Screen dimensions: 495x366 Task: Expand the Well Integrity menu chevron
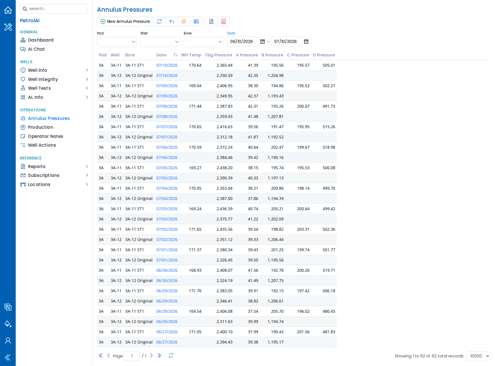[87, 79]
